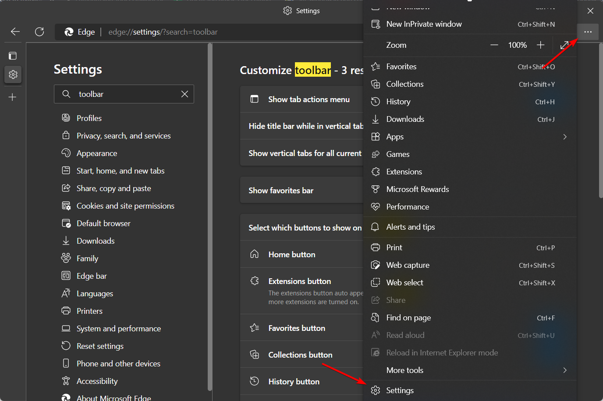The width and height of the screenshot is (603, 401).
Task: Open History from the menu
Action: [x=470, y=102]
